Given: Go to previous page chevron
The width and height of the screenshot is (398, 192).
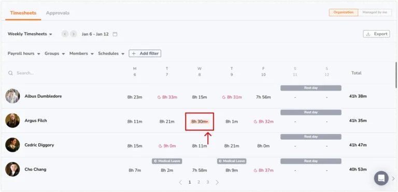Looking at the screenshot, I should point(180,182).
